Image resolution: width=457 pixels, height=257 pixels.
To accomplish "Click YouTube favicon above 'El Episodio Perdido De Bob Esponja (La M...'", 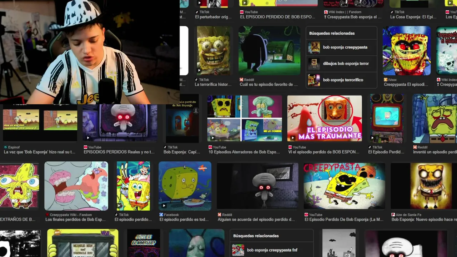I will tap(306, 215).
